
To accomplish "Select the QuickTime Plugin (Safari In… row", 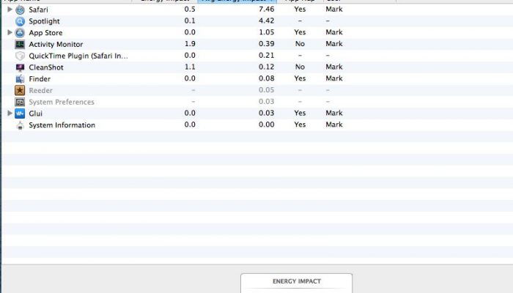I will tap(78, 56).
